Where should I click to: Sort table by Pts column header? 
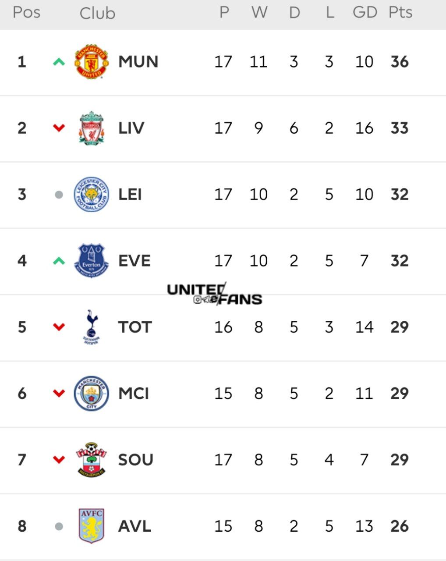coord(400,12)
